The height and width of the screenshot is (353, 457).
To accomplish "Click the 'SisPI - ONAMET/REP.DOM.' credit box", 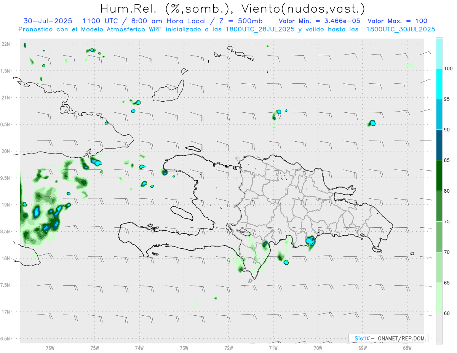I will point(389,338).
